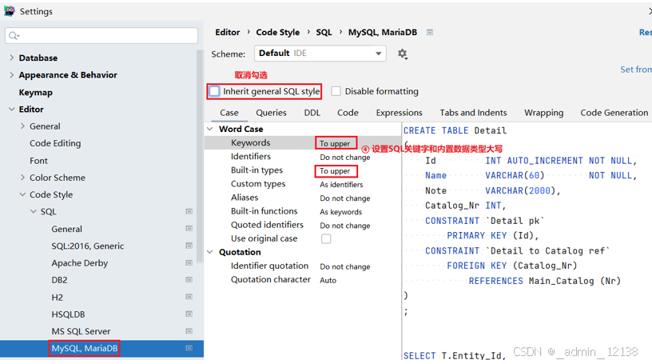This screenshot has height=364, width=652.
Task: Expand the Database settings node
Action: [x=12, y=58]
